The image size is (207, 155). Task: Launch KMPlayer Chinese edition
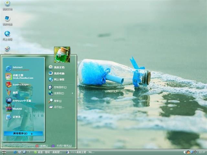coord(18,101)
